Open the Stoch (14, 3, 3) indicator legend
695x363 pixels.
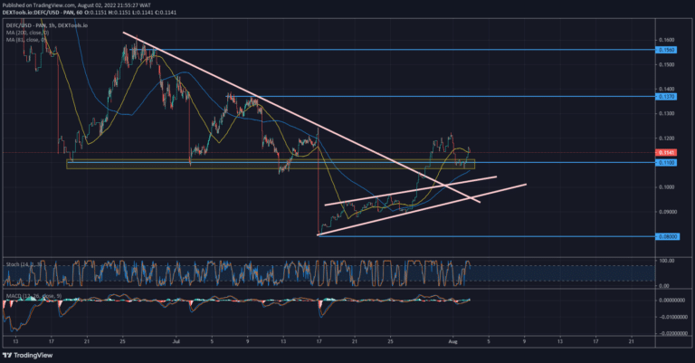[x=24, y=264]
